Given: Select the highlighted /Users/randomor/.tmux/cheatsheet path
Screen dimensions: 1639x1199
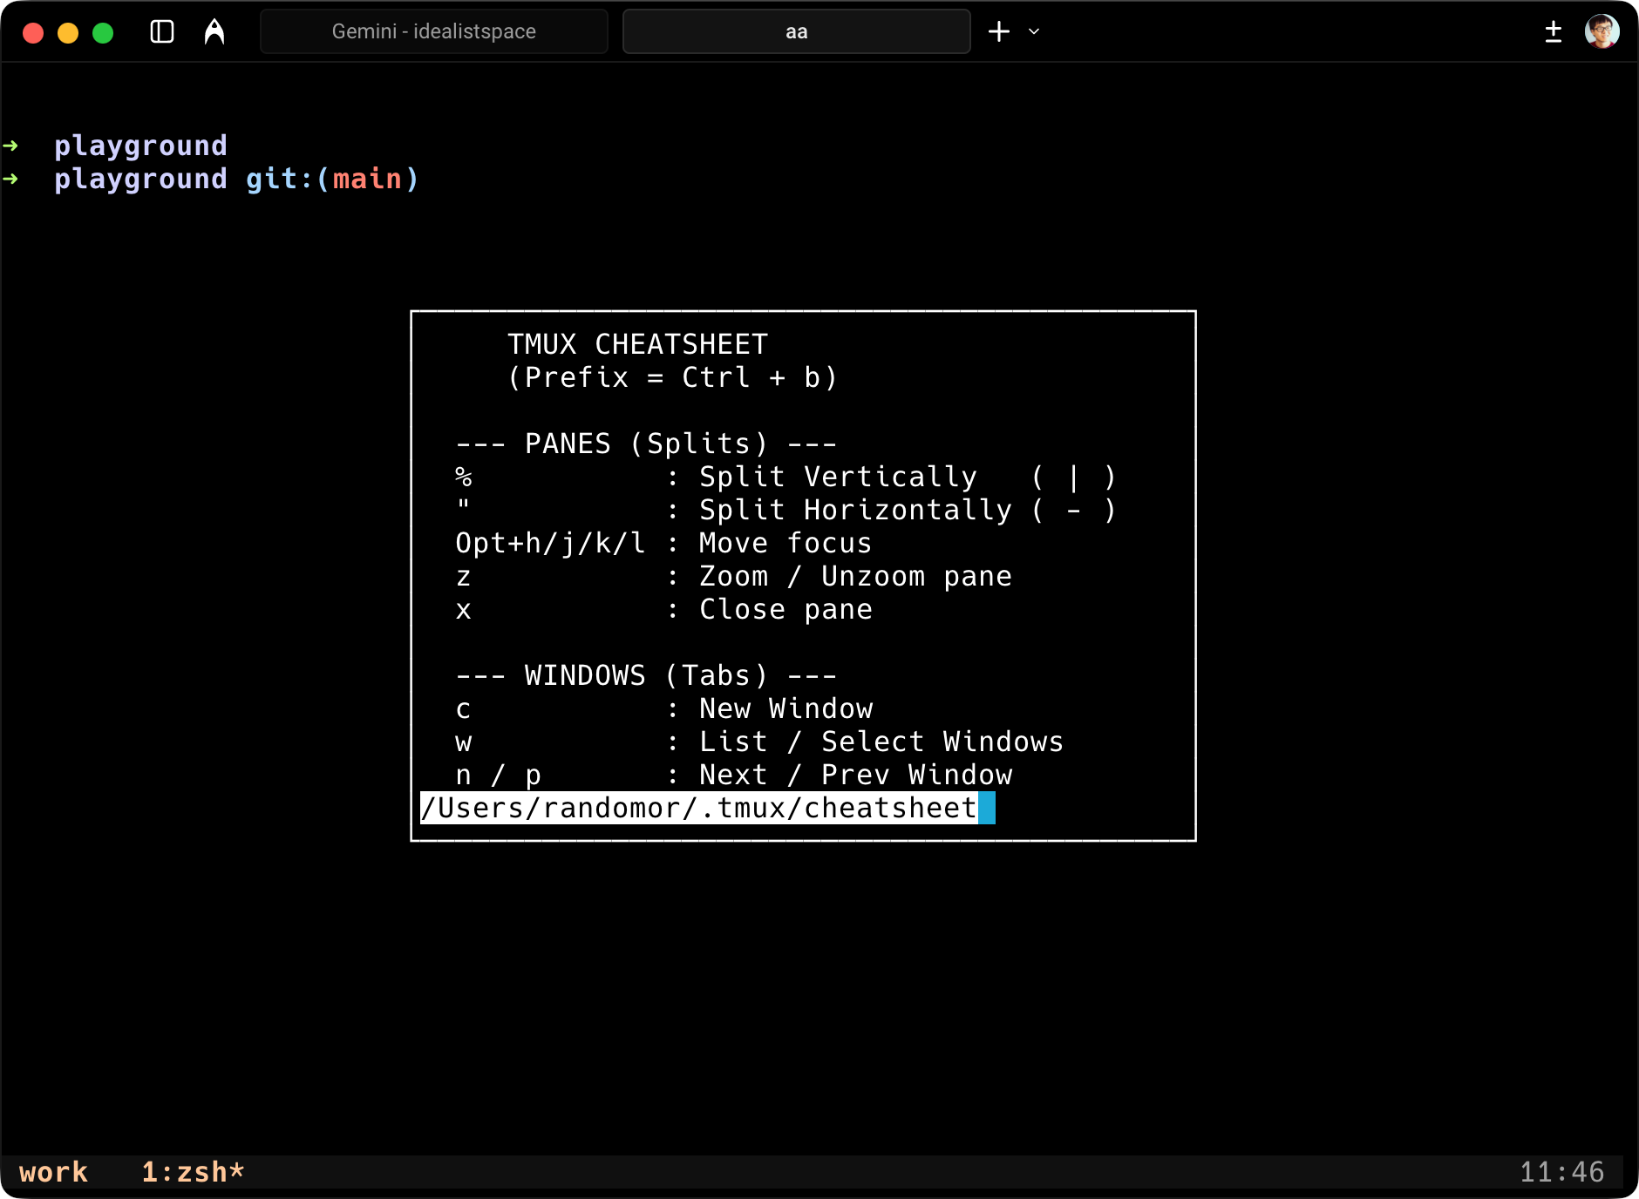Looking at the screenshot, I should pos(697,809).
